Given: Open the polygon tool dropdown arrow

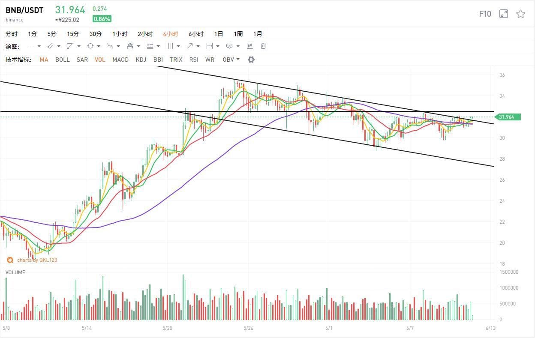Looking at the screenshot, I should (78, 46).
